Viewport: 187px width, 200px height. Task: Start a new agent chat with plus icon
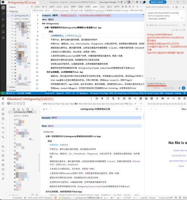click(x=173, y=7)
